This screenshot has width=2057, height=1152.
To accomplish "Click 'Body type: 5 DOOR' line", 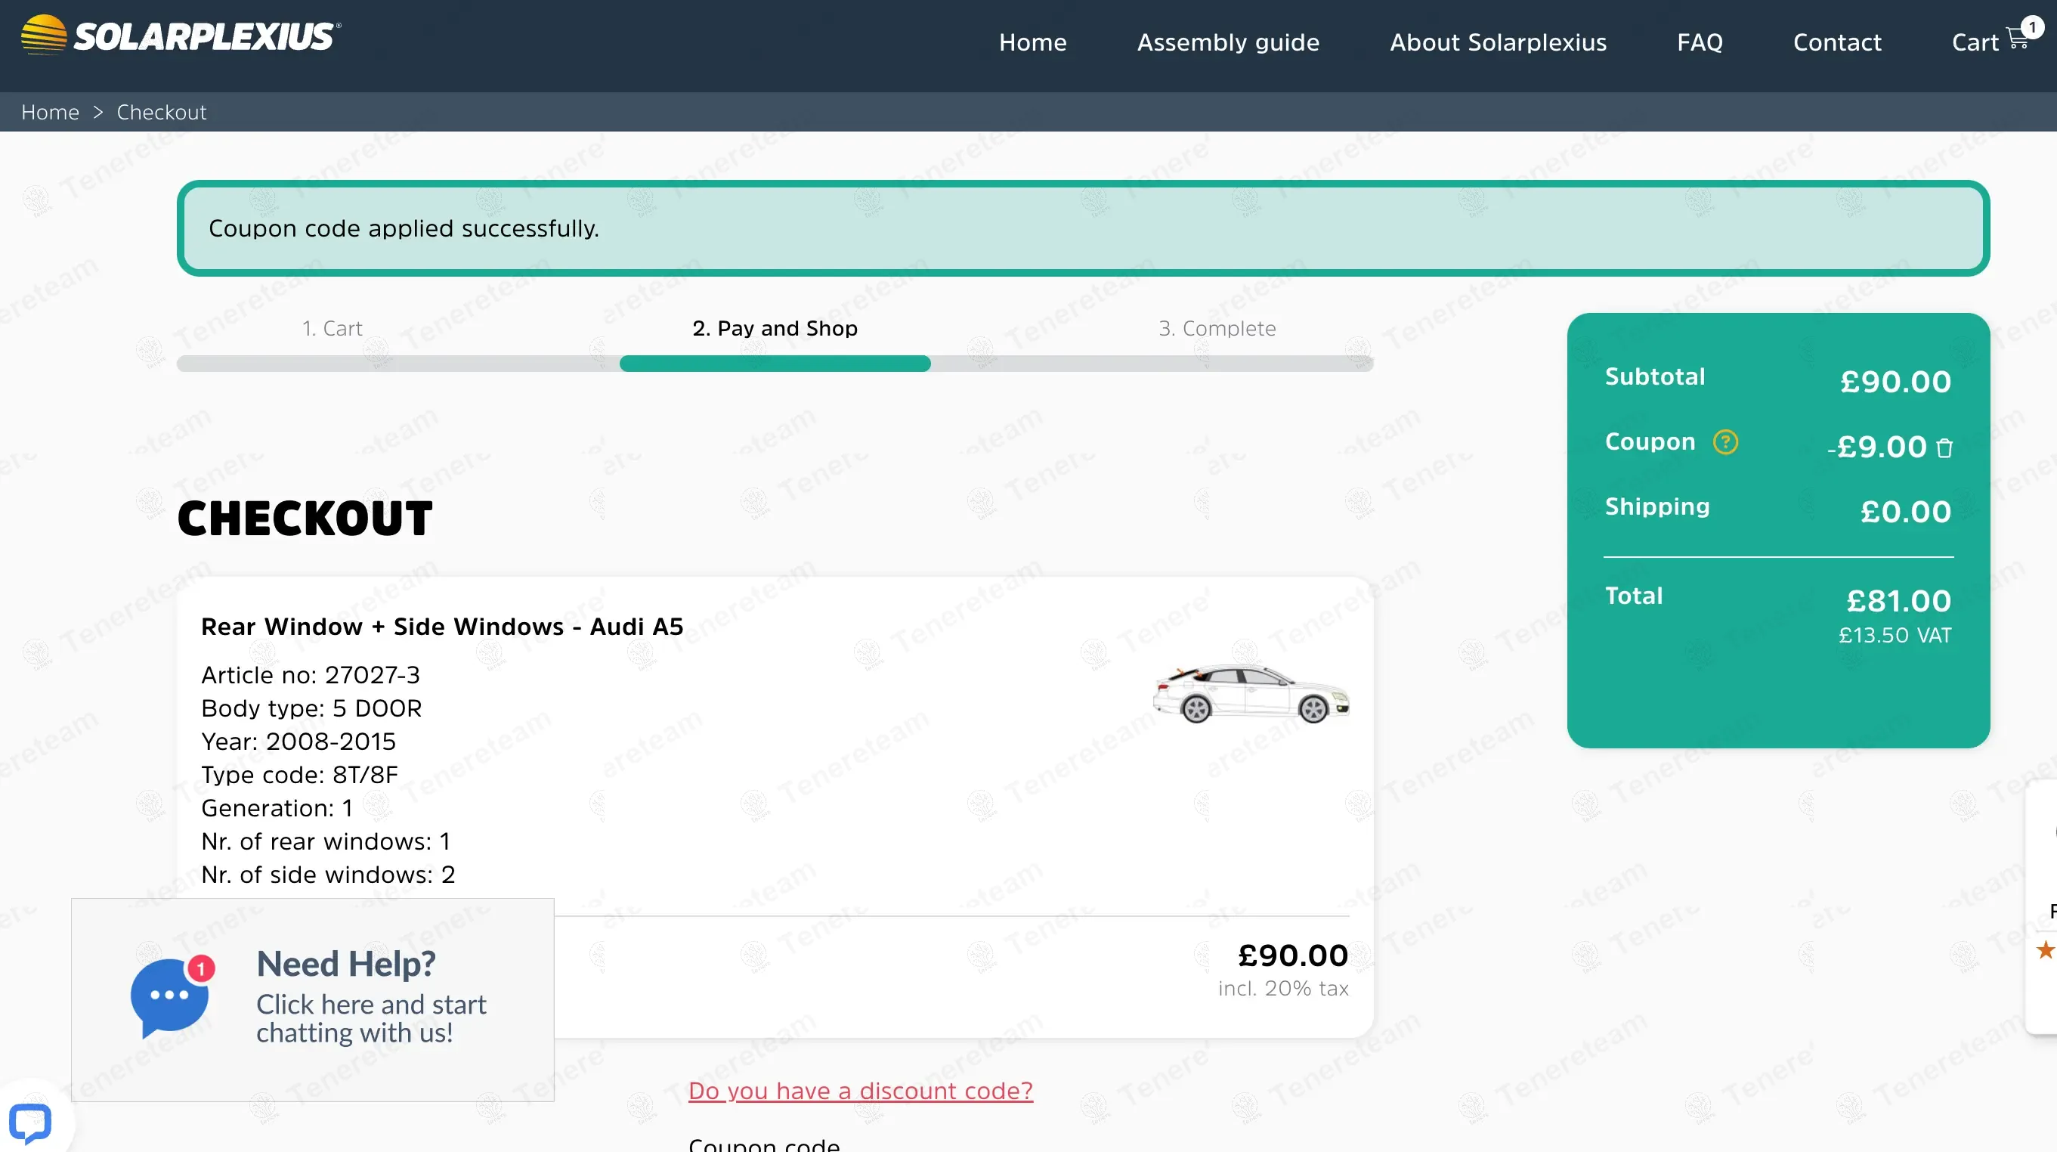I will pyautogui.click(x=311, y=708).
